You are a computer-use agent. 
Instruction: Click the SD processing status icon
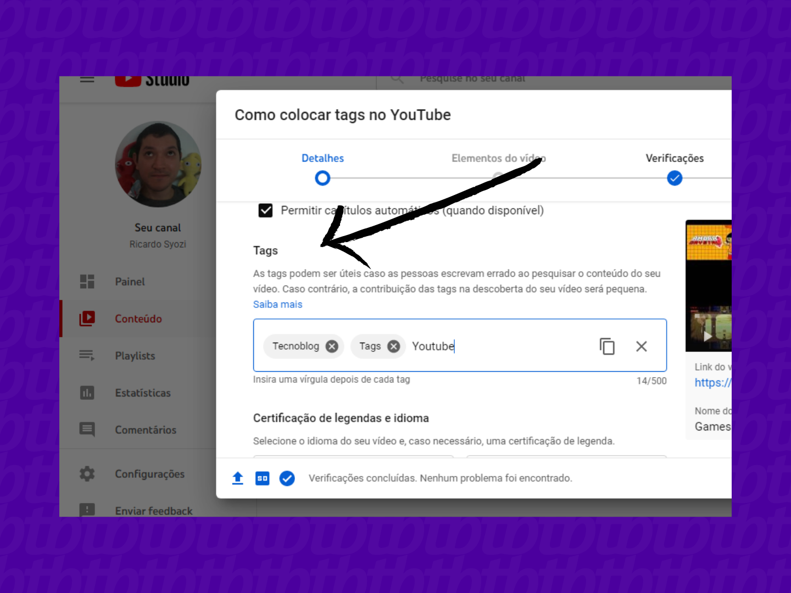263,478
